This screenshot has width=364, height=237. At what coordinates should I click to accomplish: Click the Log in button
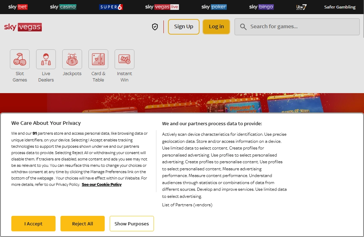click(216, 26)
